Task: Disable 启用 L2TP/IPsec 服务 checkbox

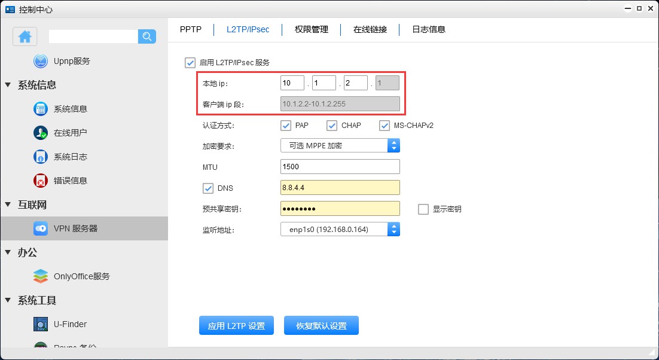Action: [x=190, y=62]
